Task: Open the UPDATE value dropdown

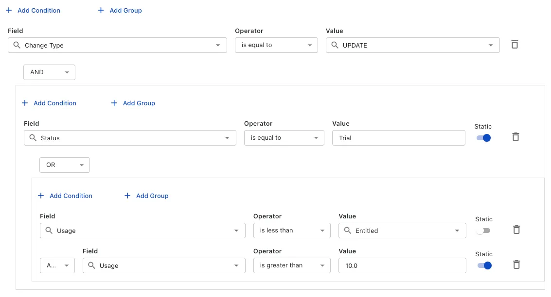Action: click(x=412, y=45)
